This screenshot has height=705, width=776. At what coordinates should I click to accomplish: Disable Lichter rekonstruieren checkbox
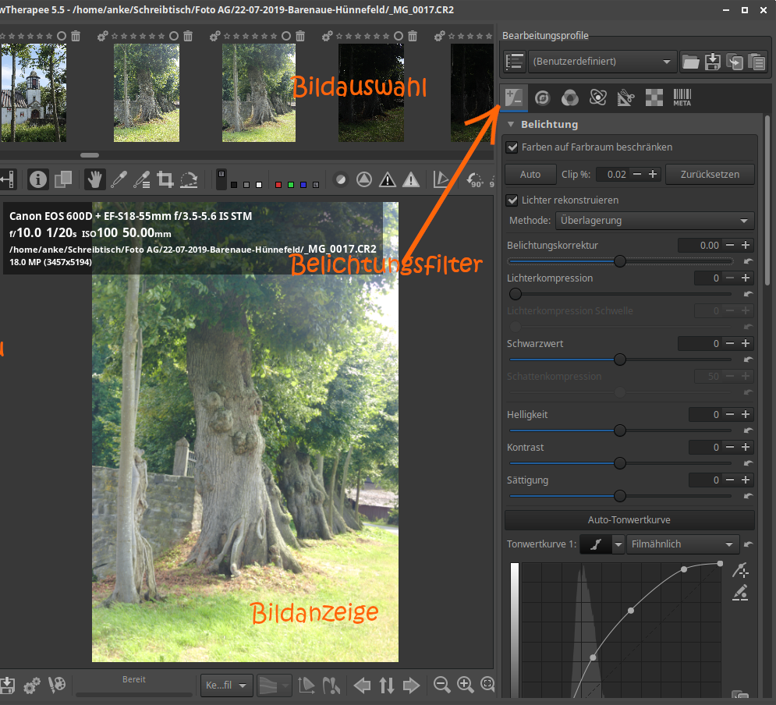tap(512, 200)
